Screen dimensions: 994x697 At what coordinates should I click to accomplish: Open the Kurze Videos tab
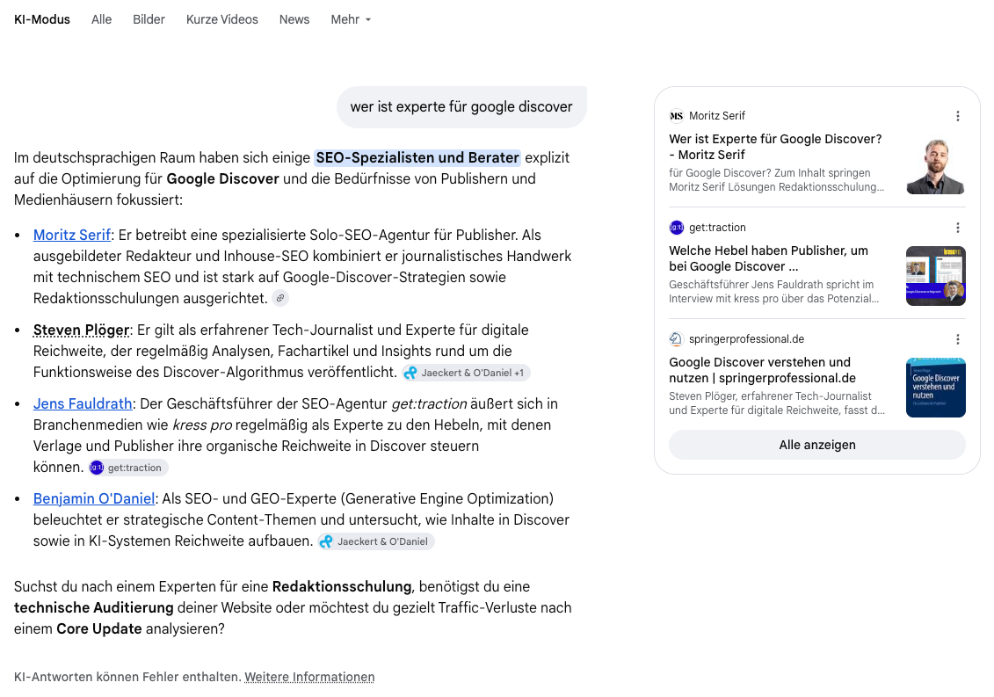221,19
